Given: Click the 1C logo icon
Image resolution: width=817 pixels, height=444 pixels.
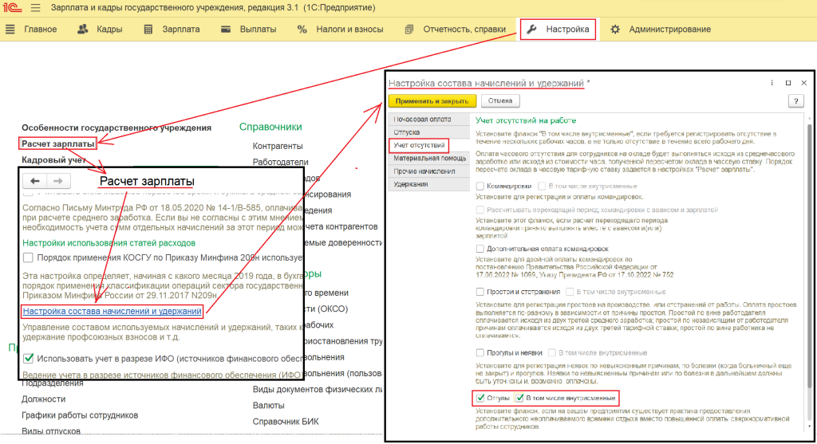Looking at the screenshot, I should (x=12, y=8).
